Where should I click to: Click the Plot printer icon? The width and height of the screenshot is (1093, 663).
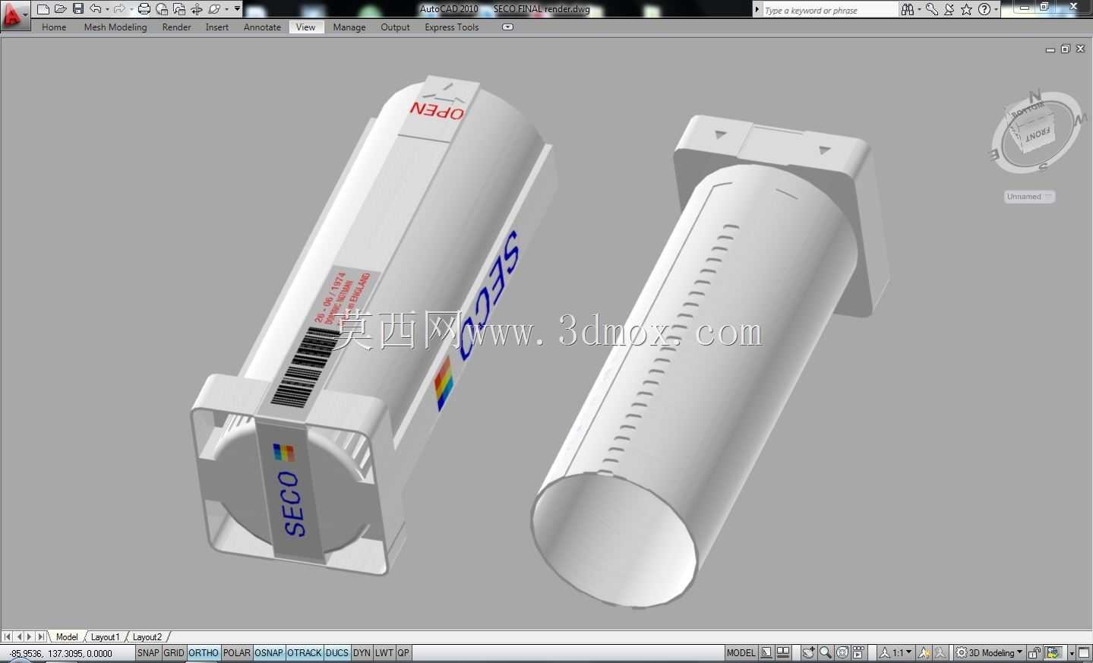tap(144, 9)
